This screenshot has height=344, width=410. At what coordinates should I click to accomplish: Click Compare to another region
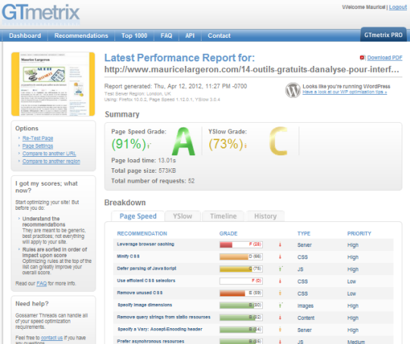(x=52, y=161)
